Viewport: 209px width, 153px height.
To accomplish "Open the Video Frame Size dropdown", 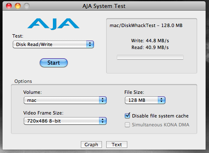I will (65, 121).
